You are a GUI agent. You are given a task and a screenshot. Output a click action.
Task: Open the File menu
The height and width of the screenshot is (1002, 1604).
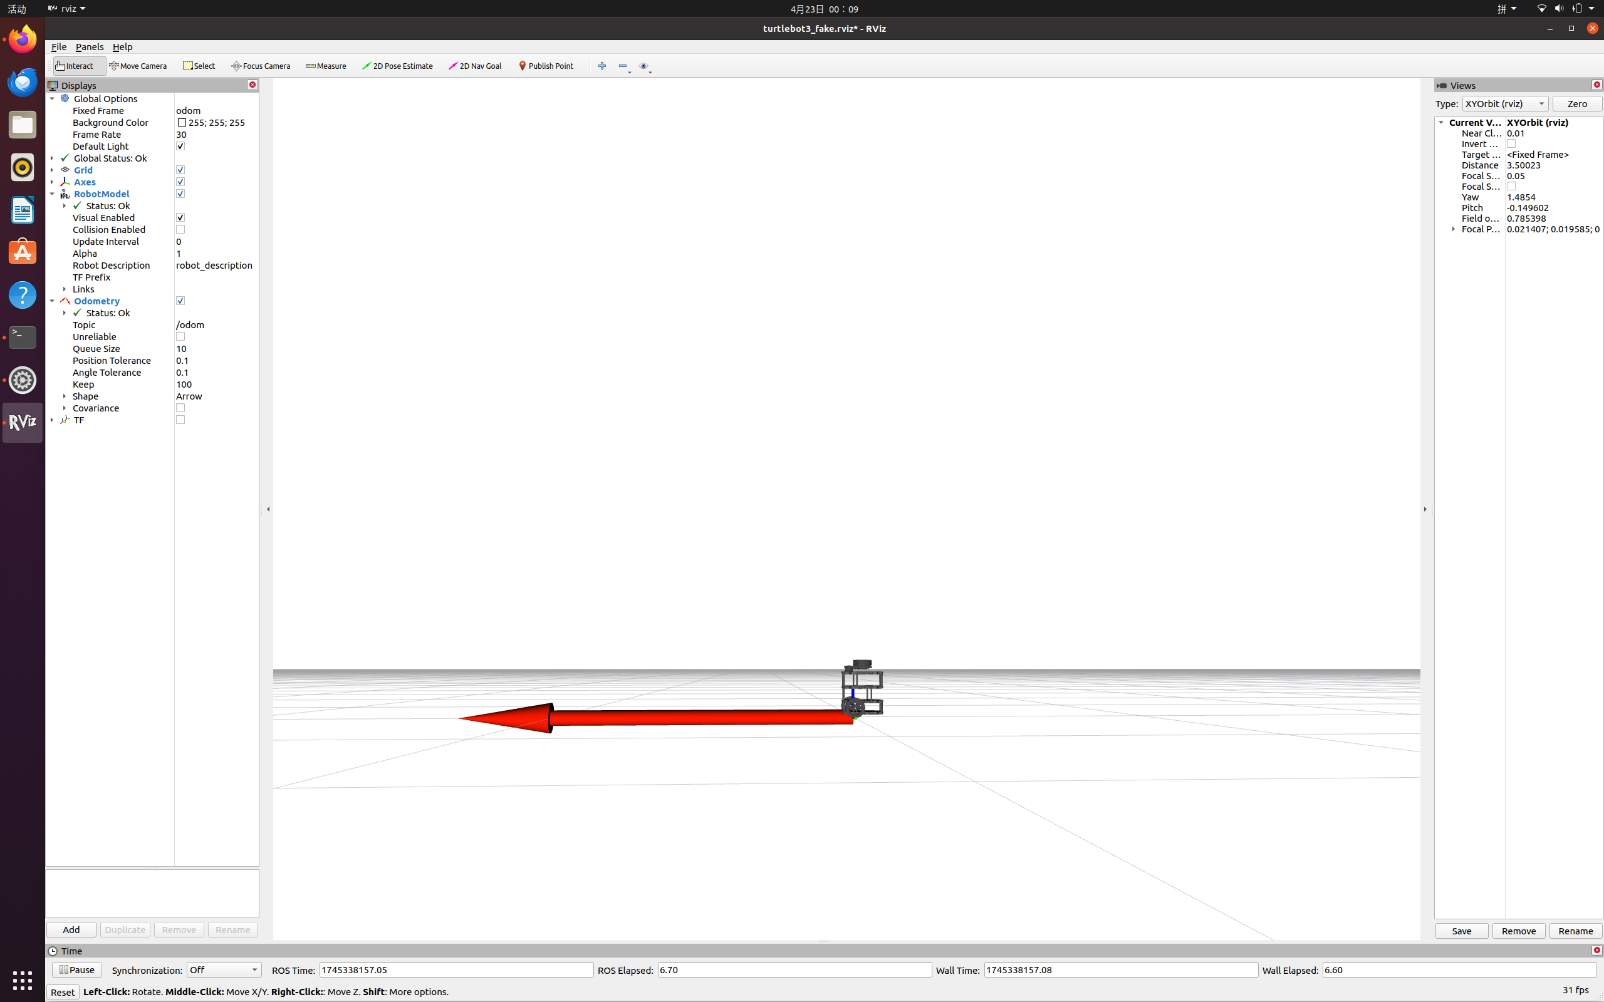[58, 47]
